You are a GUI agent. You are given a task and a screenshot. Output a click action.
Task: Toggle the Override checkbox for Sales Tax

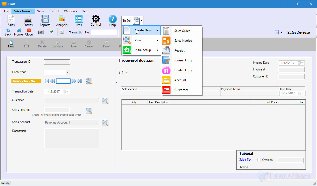point(259,160)
